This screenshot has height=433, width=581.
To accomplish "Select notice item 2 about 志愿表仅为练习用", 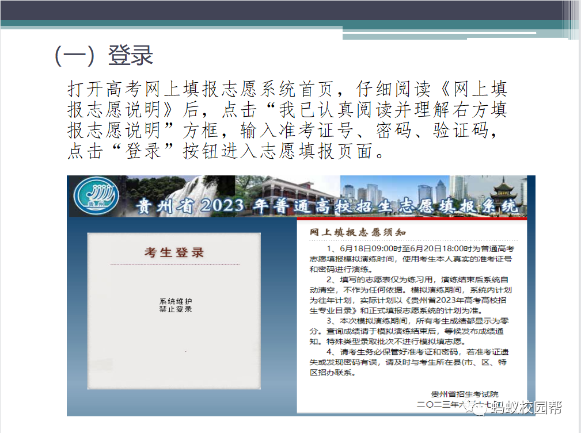I will (x=411, y=294).
